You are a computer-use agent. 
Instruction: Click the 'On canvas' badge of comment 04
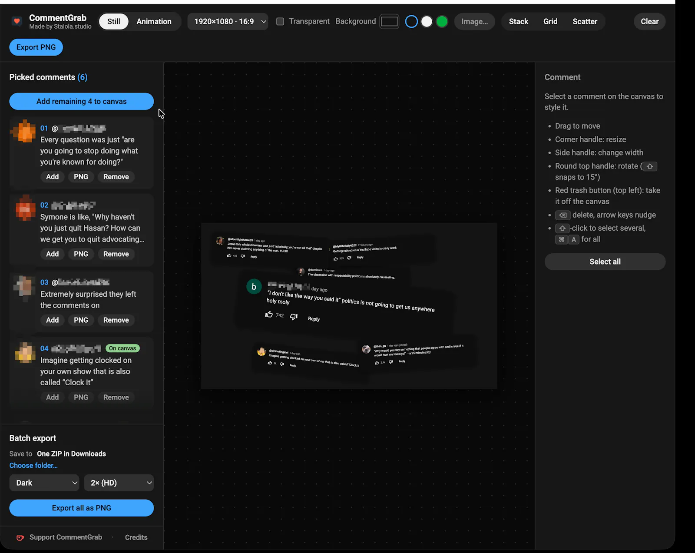122,348
